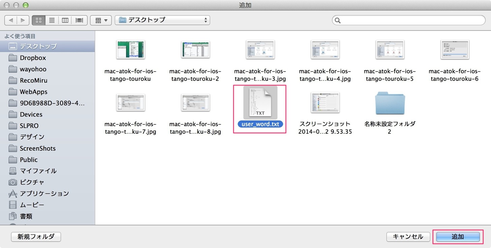Go forward with the right arrow button
Viewport: 491px width, 248px height.
[x=23, y=20]
